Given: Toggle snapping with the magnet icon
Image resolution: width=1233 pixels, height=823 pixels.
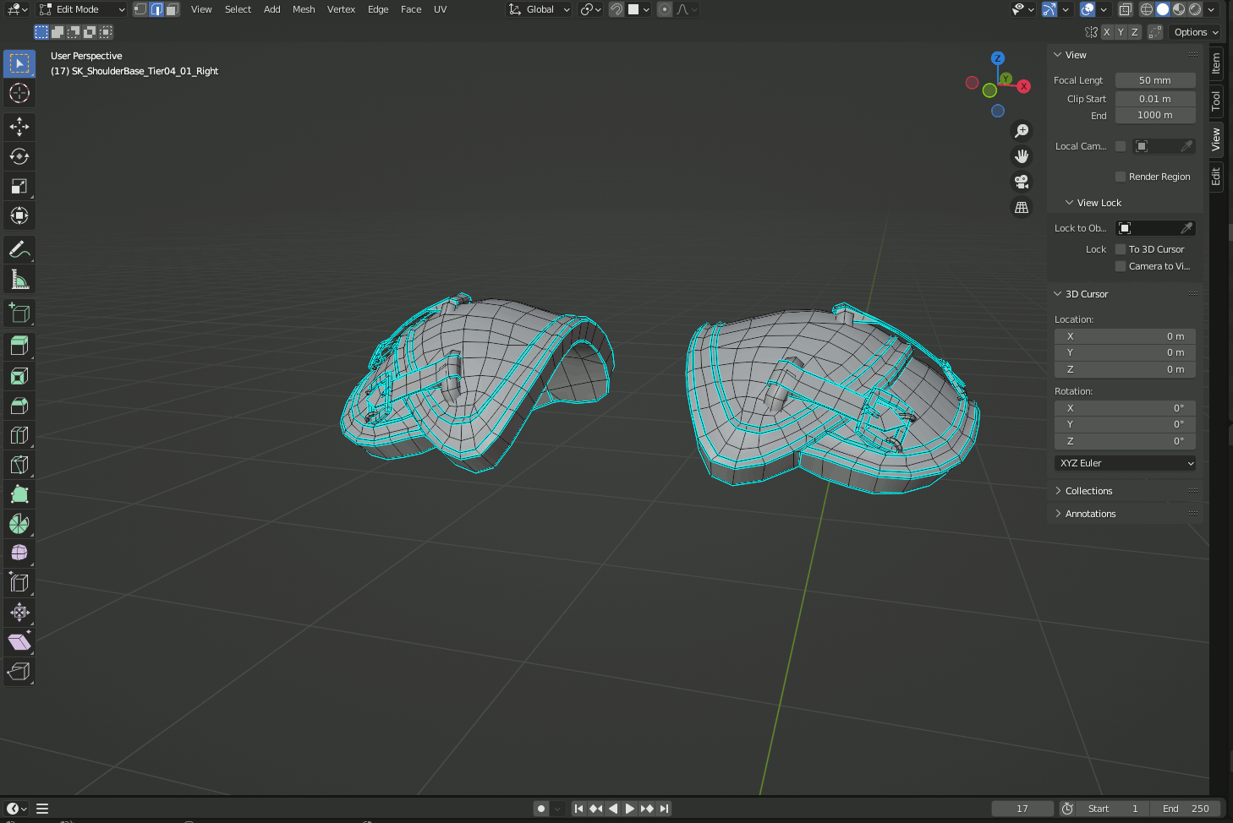Looking at the screenshot, I should point(616,9).
